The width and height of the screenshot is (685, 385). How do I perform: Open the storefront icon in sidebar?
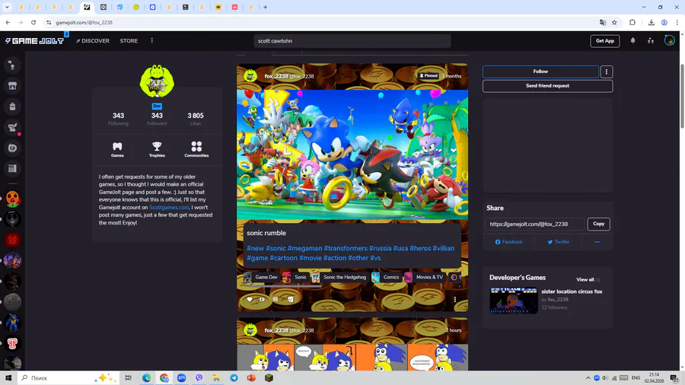(x=12, y=85)
